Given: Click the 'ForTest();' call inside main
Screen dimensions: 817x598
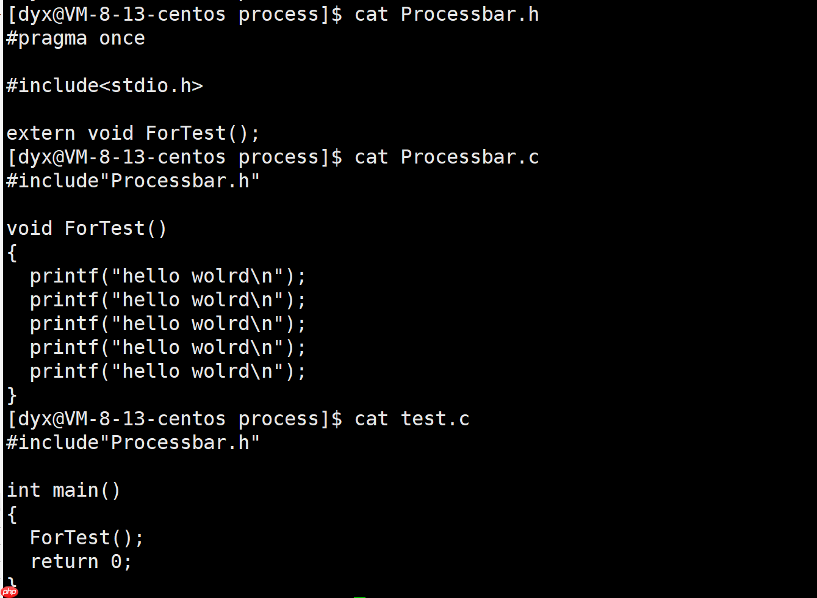Looking at the screenshot, I should pyautogui.click(x=87, y=538).
